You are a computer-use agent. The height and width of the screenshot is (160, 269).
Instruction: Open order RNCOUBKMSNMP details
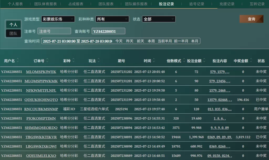tap(41, 109)
